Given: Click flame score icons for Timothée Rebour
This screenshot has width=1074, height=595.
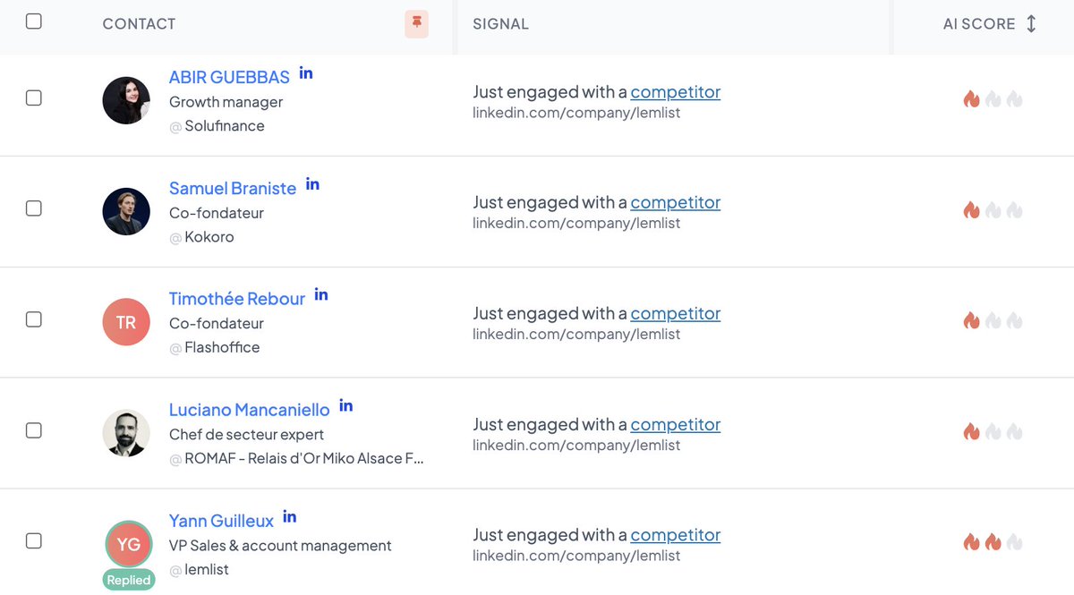Looking at the screenshot, I should tap(993, 320).
